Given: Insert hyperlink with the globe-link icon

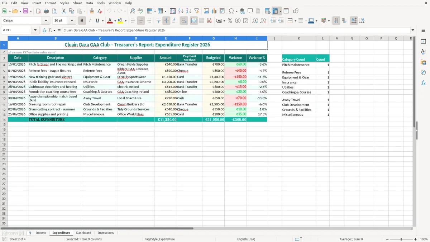Looking at the screenshot, I should [x=242, y=11].
